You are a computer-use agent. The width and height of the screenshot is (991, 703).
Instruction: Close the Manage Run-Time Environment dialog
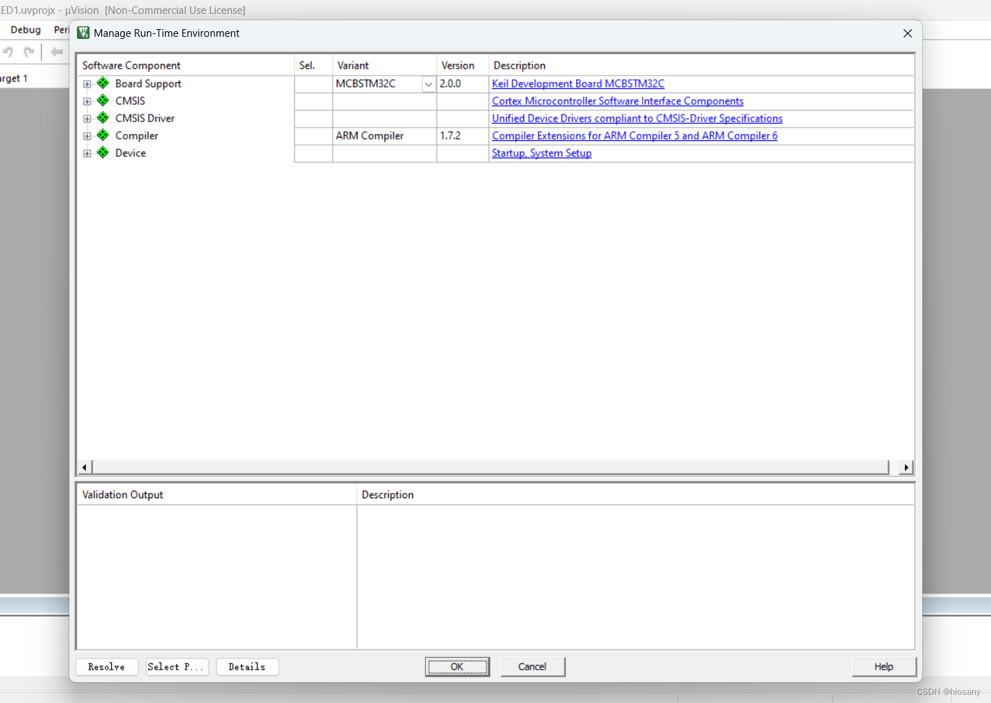[907, 33]
